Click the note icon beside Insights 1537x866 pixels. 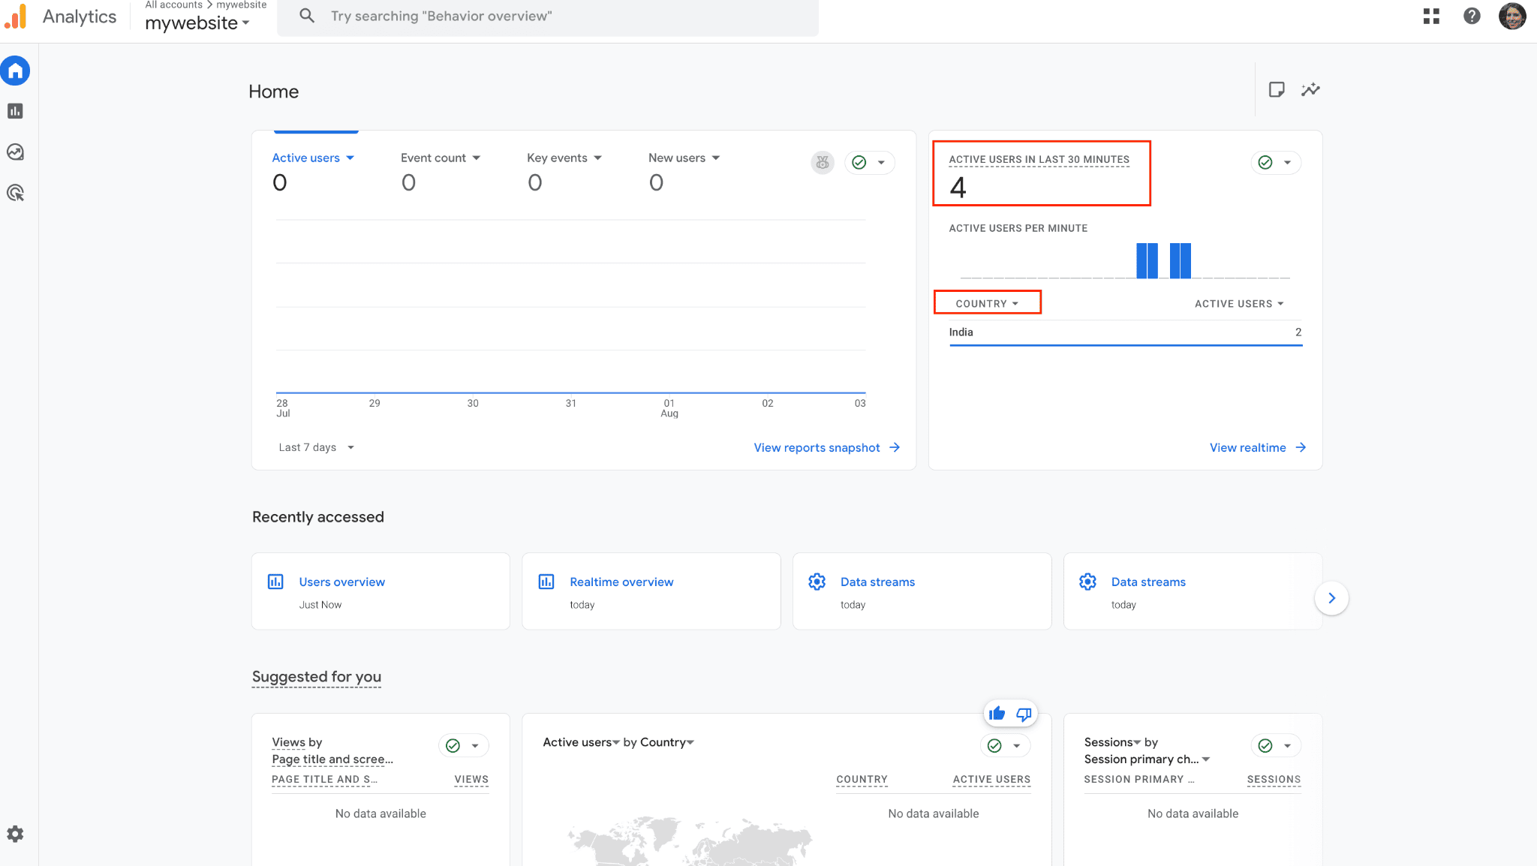tap(1276, 90)
